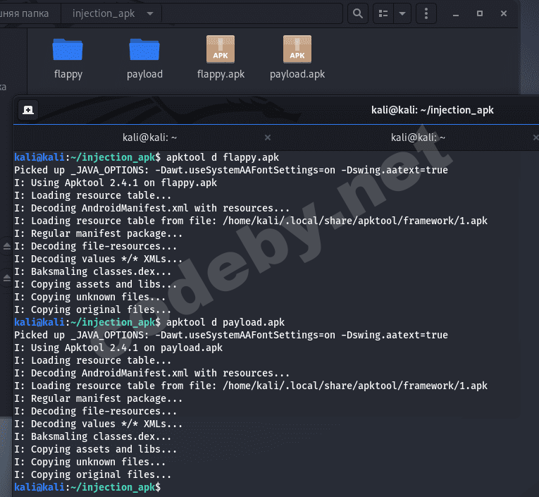The image size is (539, 497).
Task: Select the payload.apk file
Action: click(297, 58)
